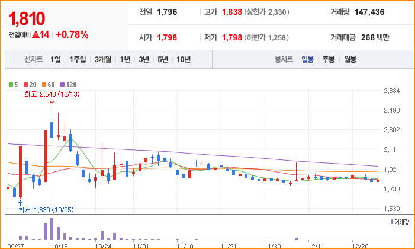
Task: Click the purple 120-day moving average swatch
Action: [x=63, y=85]
